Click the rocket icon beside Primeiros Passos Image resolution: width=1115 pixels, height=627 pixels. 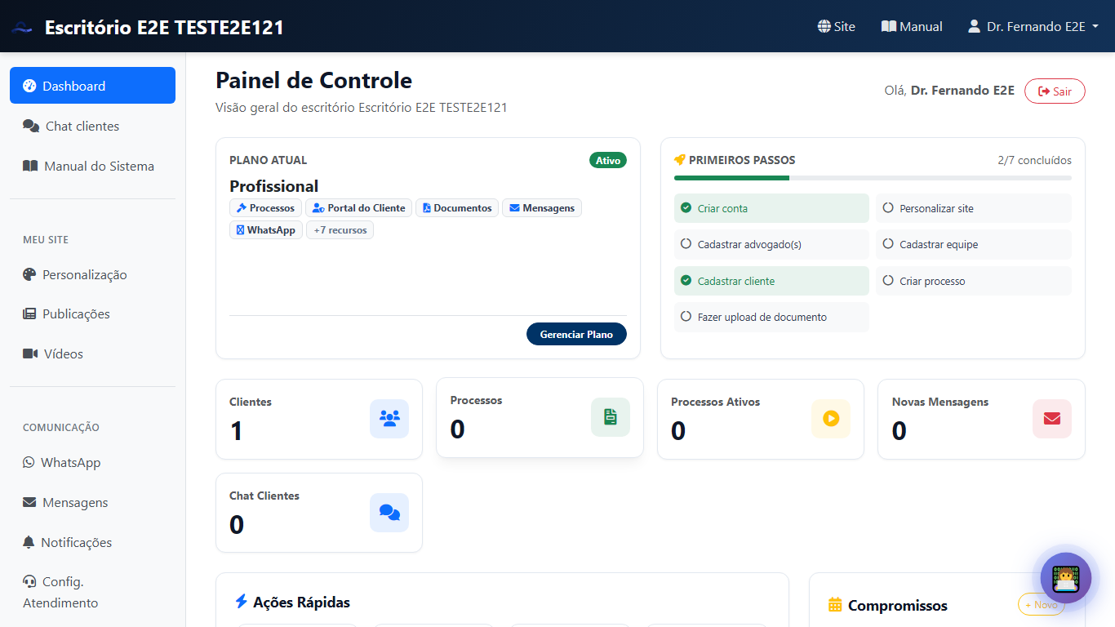(x=679, y=160)
